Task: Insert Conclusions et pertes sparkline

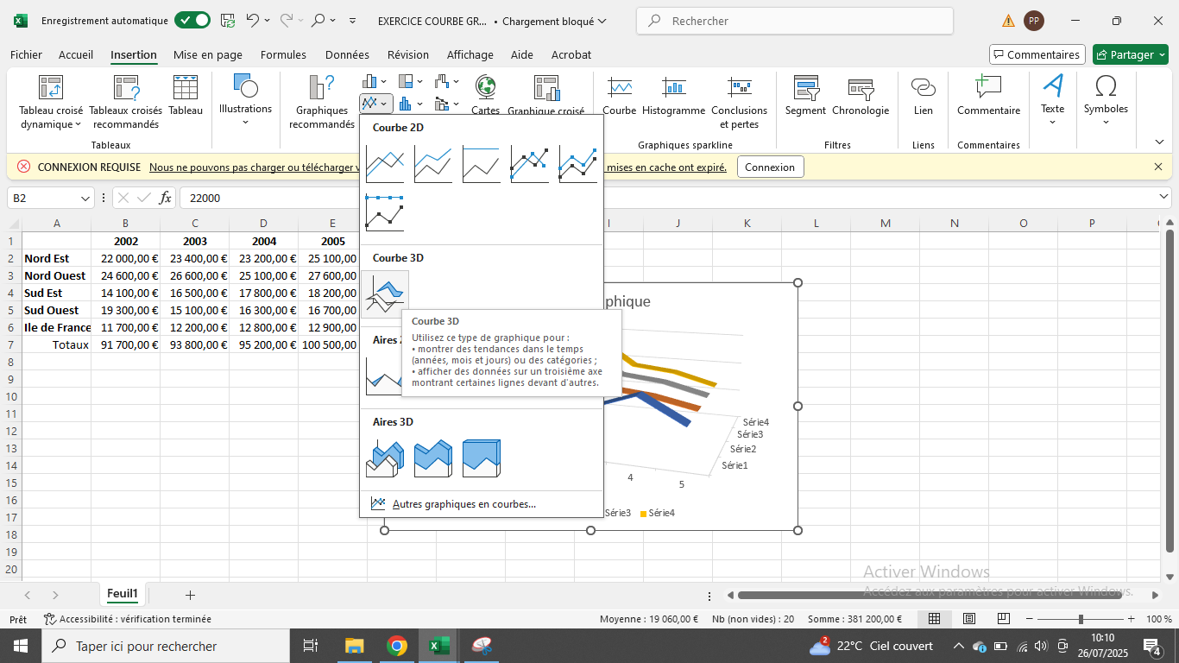Action: (x=739, y=103)
